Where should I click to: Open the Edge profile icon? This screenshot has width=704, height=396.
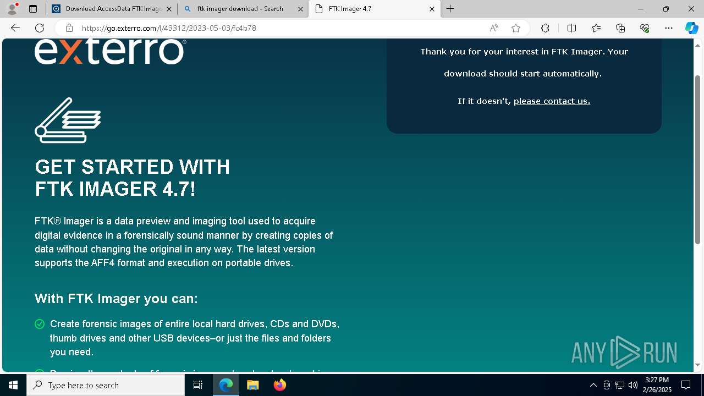(x=12, y=9)
